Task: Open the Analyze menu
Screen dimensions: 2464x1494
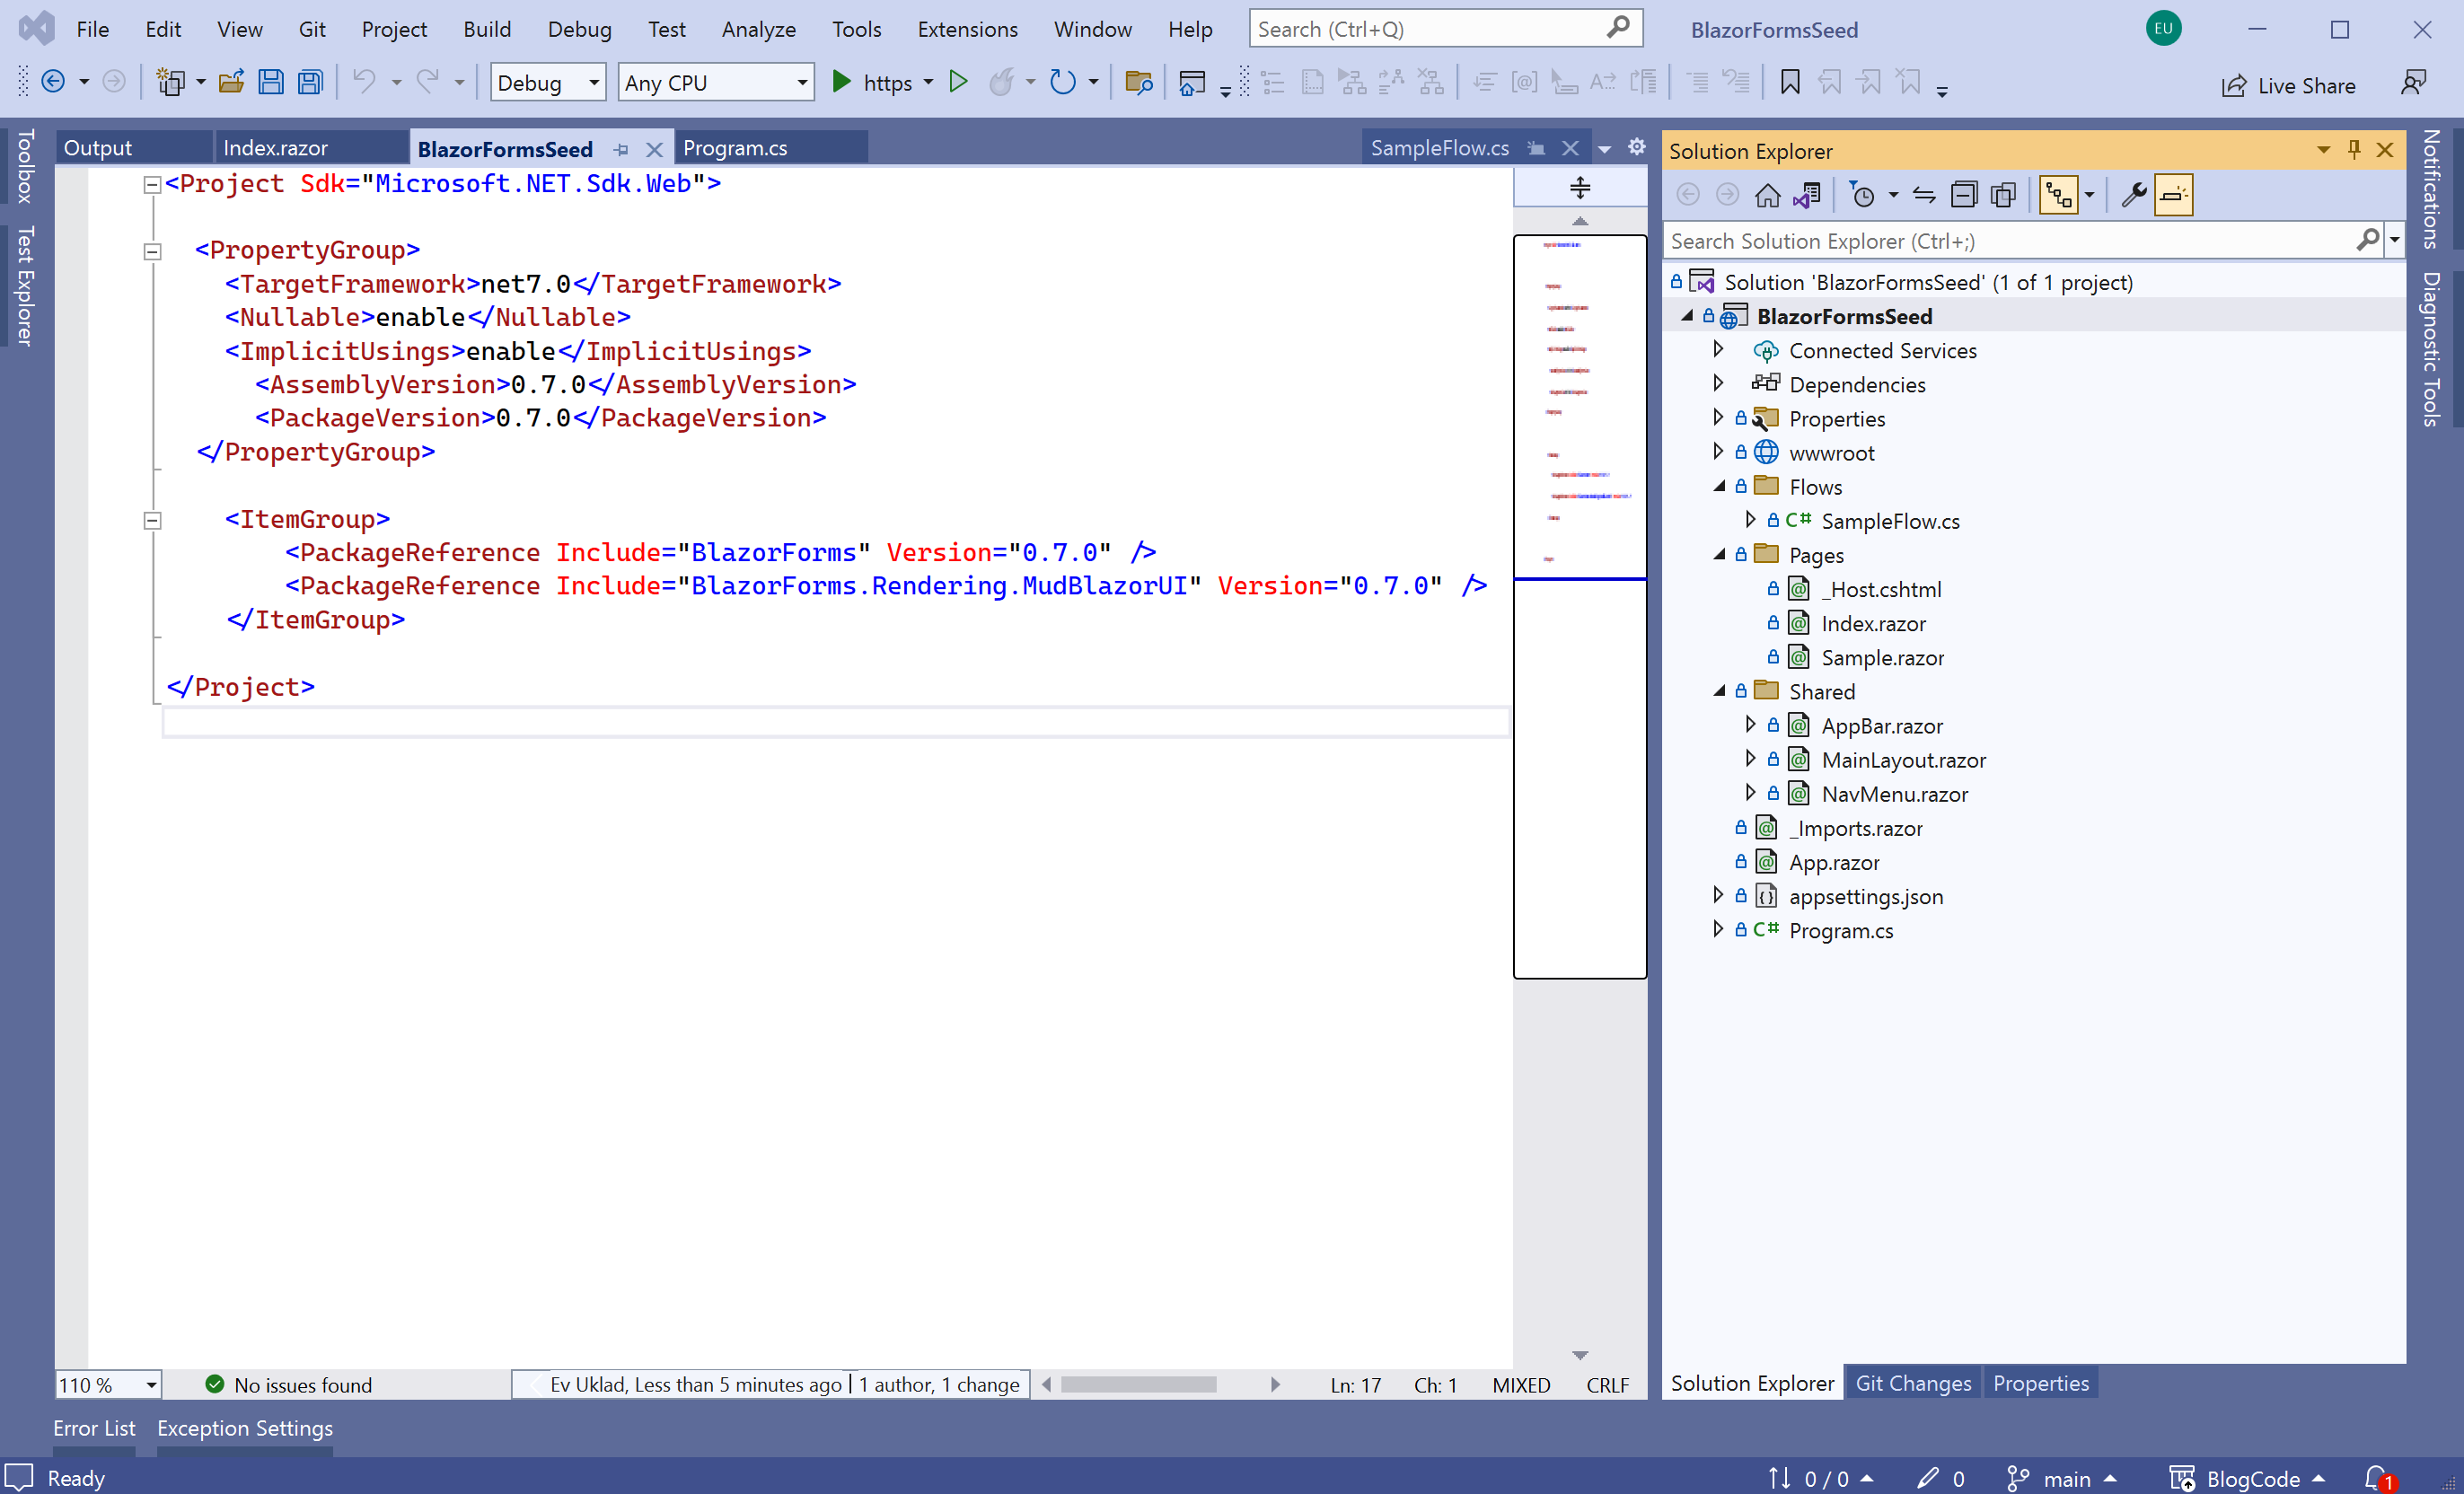Action: pos(758,29)
